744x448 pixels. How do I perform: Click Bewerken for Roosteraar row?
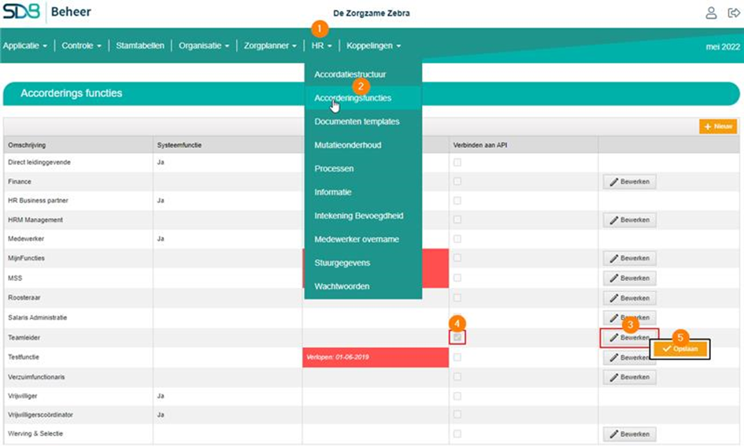[x=629, y=298]
